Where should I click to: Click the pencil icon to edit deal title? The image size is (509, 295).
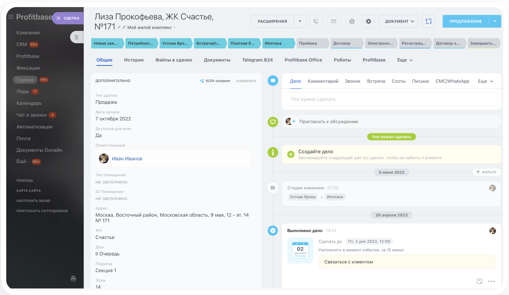(x=119, y=27)
